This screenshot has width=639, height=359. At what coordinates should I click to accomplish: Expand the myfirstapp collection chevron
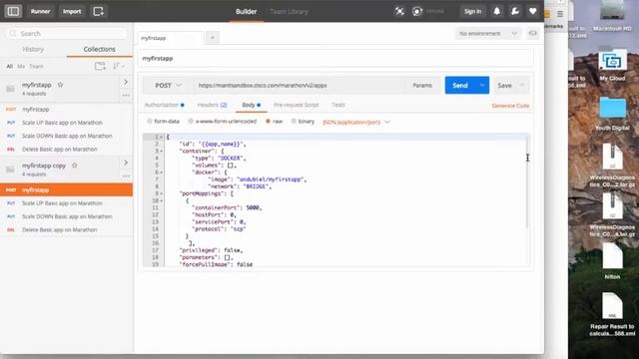(x=126, y=82)
